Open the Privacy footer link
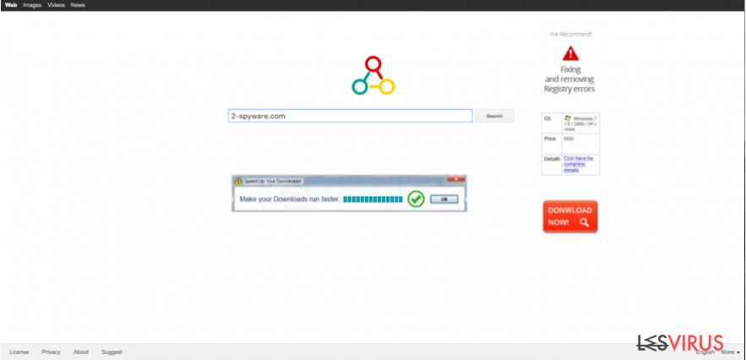746x360 pixels. [52, 352]
